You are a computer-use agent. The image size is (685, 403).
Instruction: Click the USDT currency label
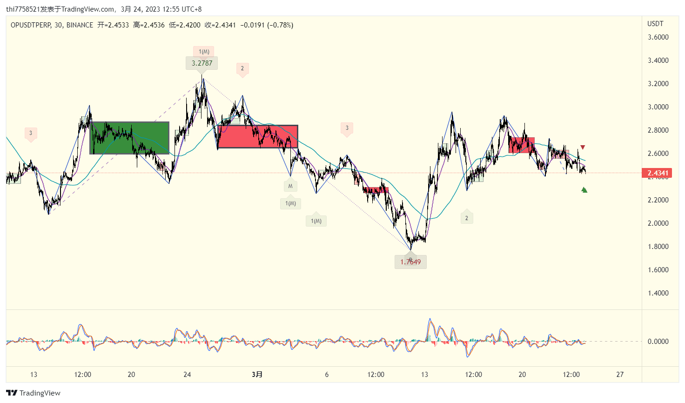[655, 24]
